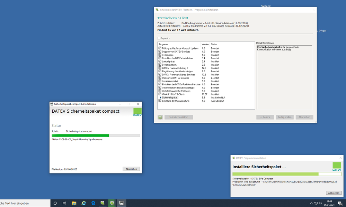Select the DATEV installer taskbar icon
This screenshot has height=207, width=346.
[x=103, y=203]
